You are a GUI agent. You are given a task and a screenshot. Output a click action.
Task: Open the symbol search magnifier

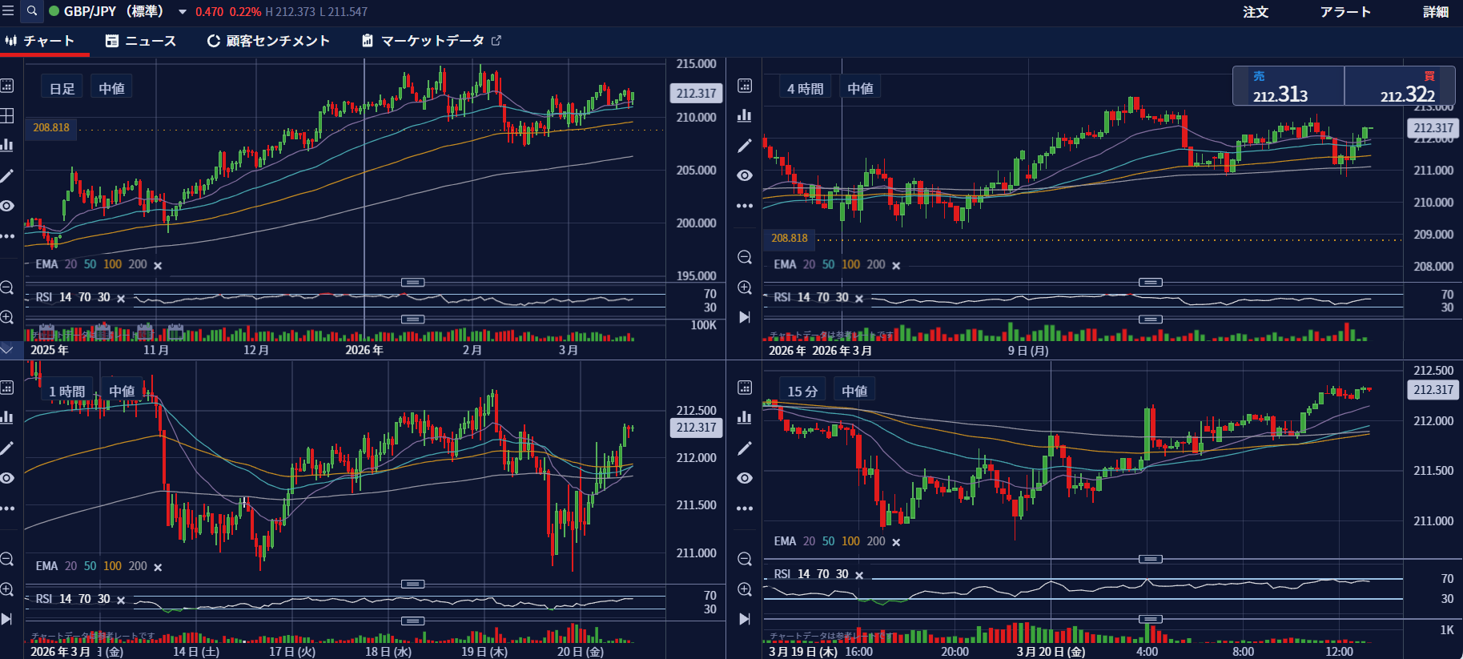pyautogui.click(x=32, y=11)
